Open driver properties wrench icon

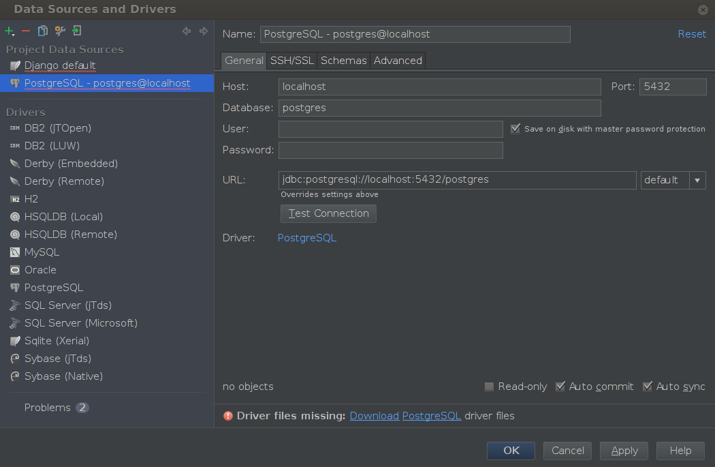click(60, 31)
